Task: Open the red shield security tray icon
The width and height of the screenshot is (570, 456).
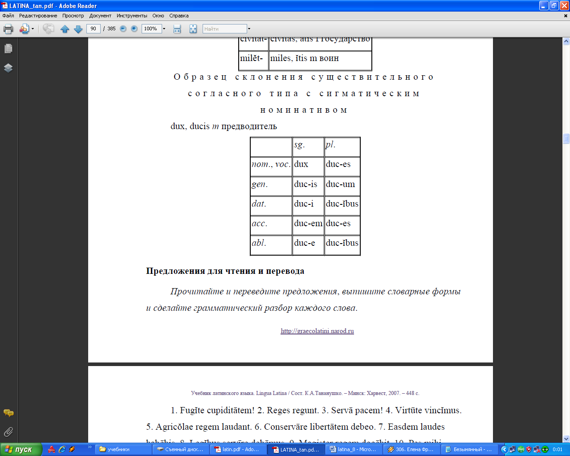Action: coord(529,449)
